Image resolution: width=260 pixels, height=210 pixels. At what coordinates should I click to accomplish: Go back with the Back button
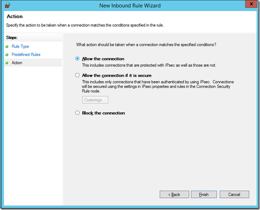tap(174, 194)
